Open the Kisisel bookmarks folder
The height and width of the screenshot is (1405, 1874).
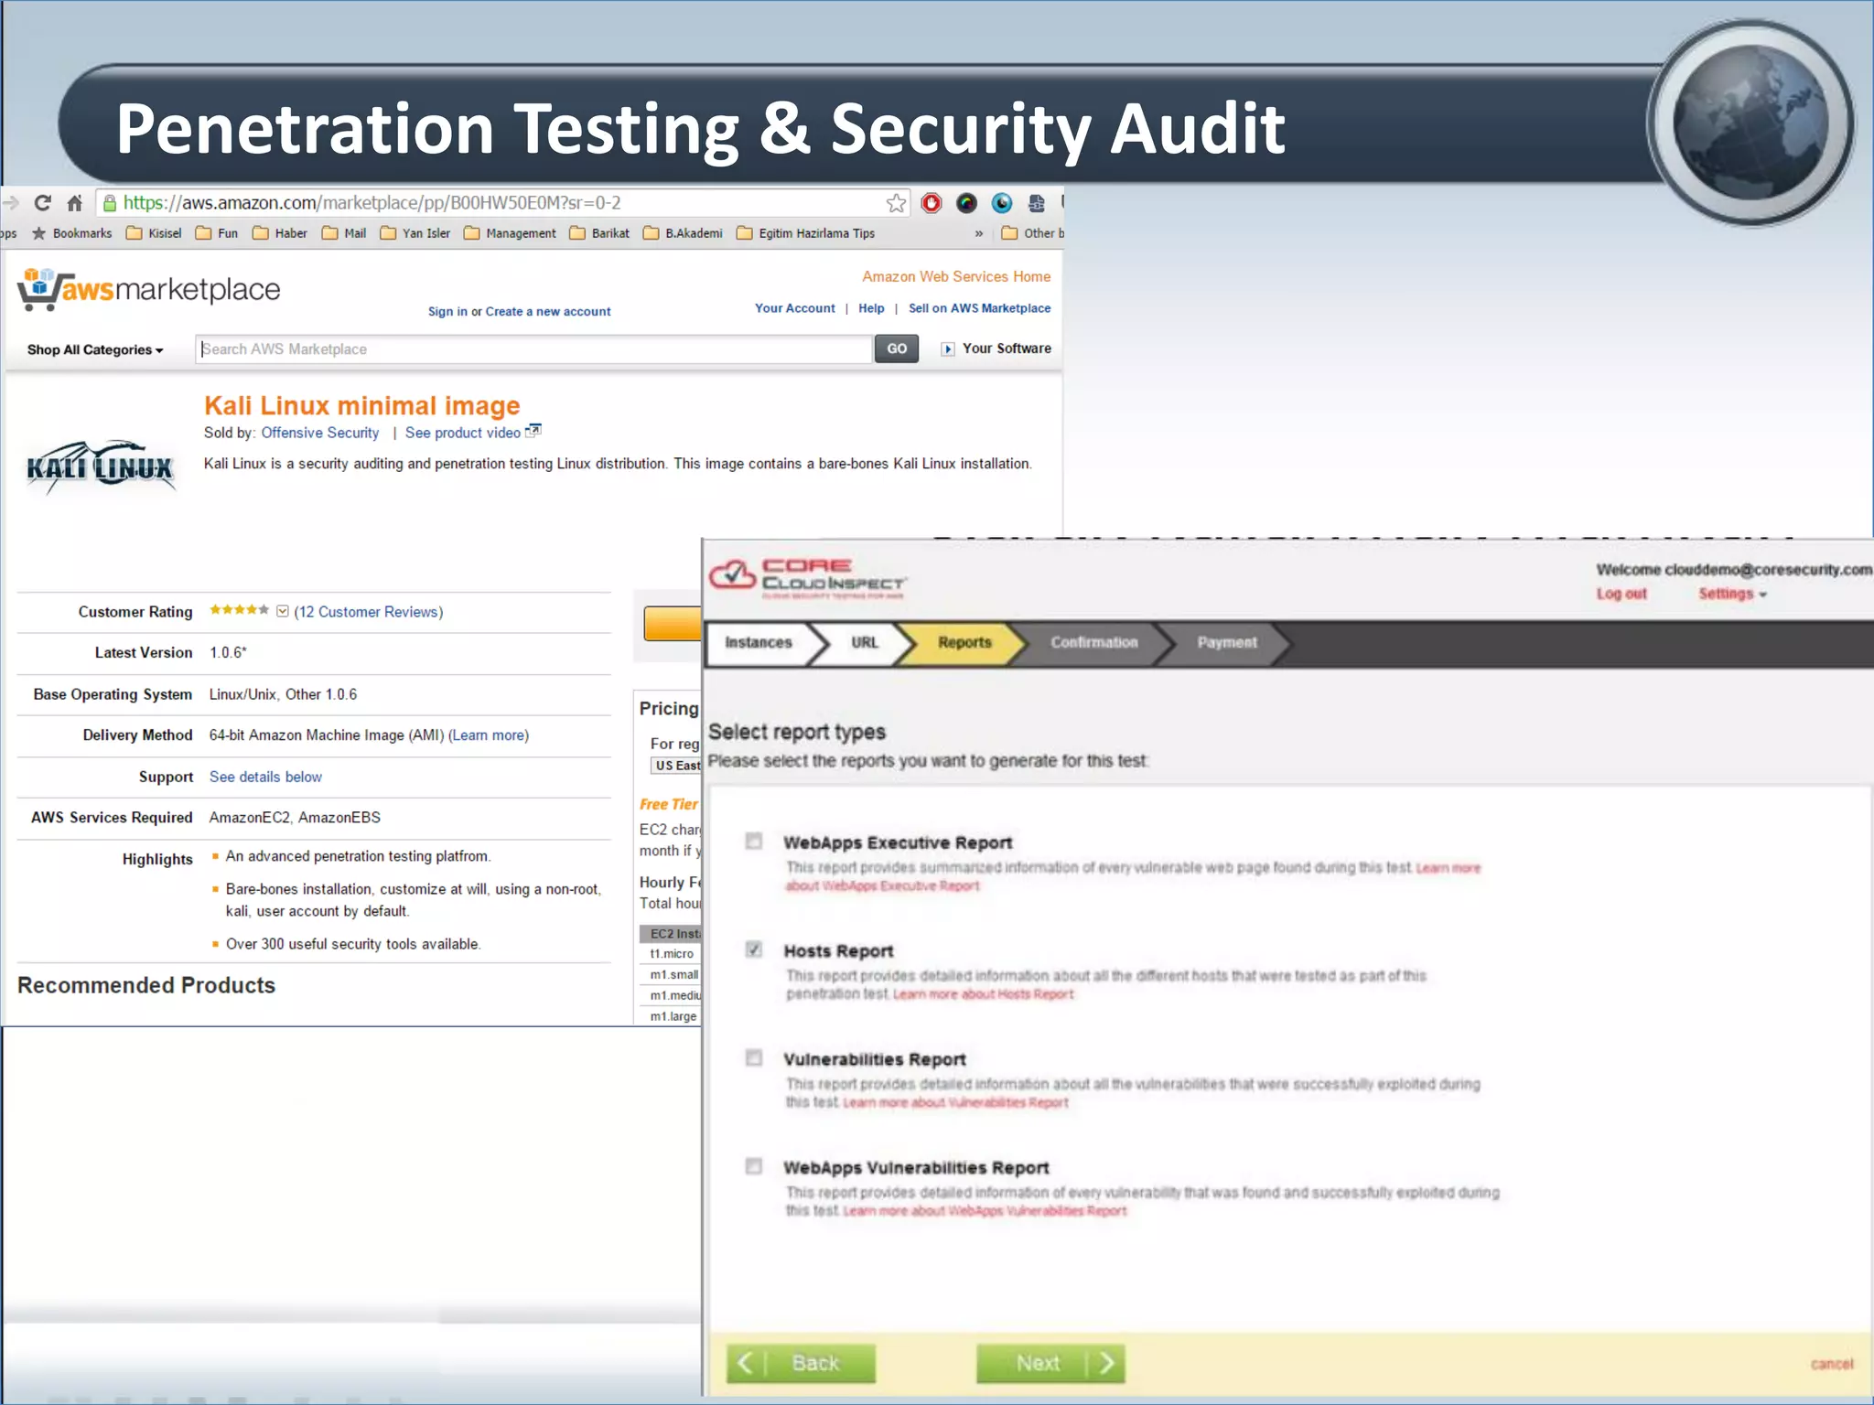154,233
